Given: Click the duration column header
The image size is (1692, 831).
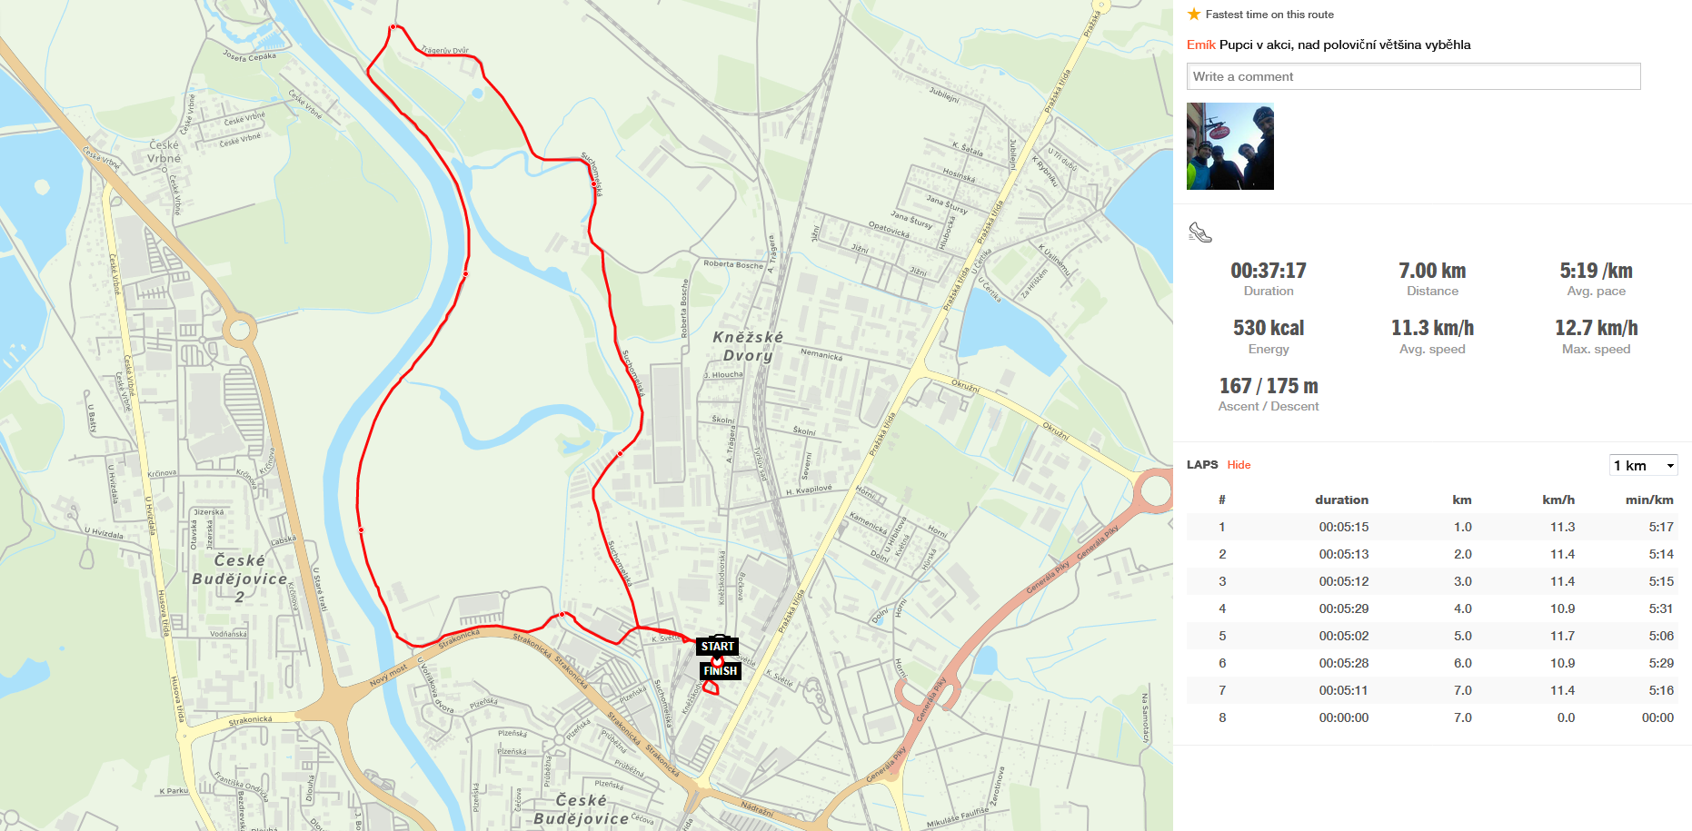Looking at the screenshot, I should [1341, 500].
